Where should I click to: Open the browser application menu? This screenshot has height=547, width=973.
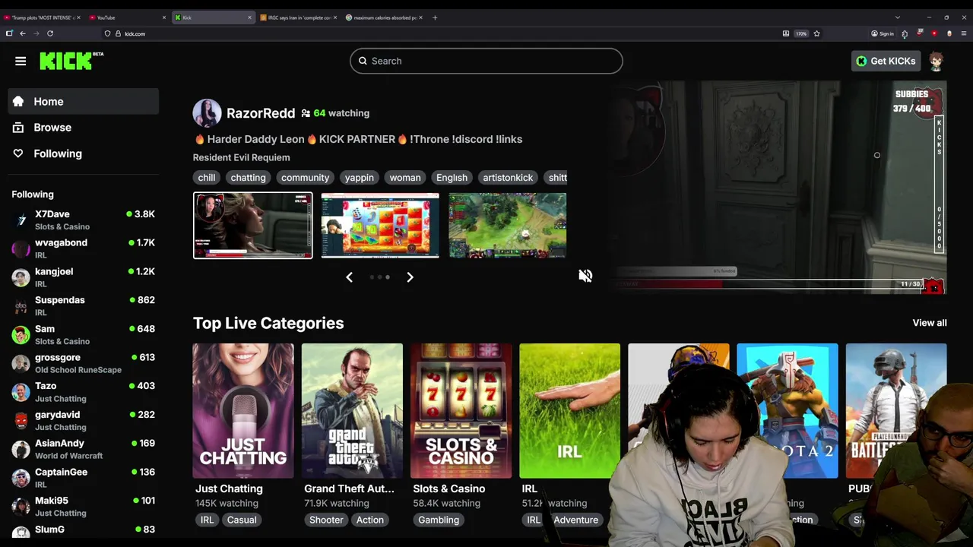click(x=964, y=33)
